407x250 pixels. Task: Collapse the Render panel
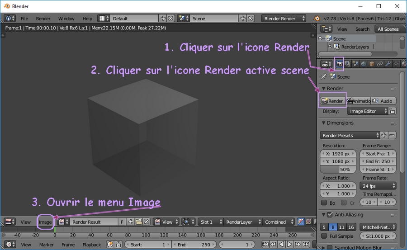(323, 89)
